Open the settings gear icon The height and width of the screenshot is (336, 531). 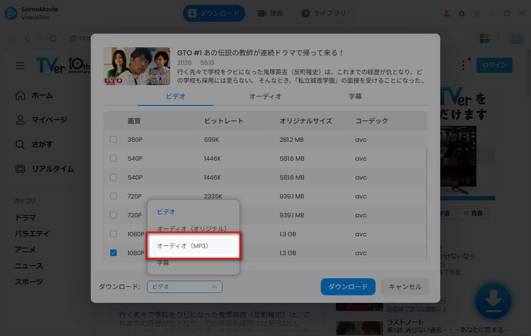461,13
